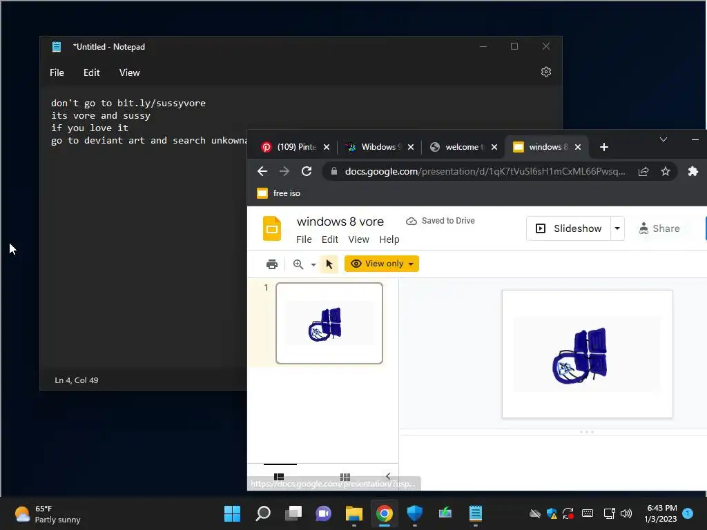Open the free iso bookmark
Screen dimensions: 707x530
coord(279,193)
